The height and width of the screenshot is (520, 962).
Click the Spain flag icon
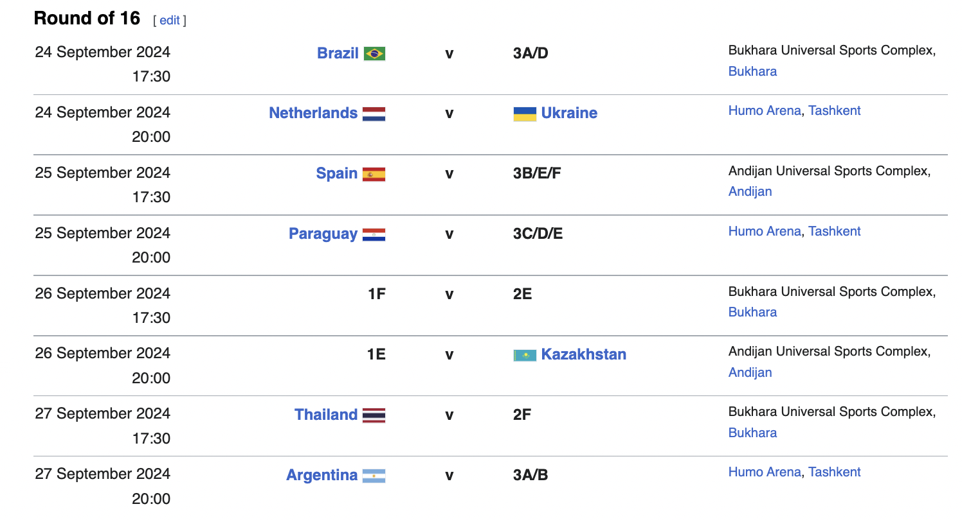tap(374, 175)
